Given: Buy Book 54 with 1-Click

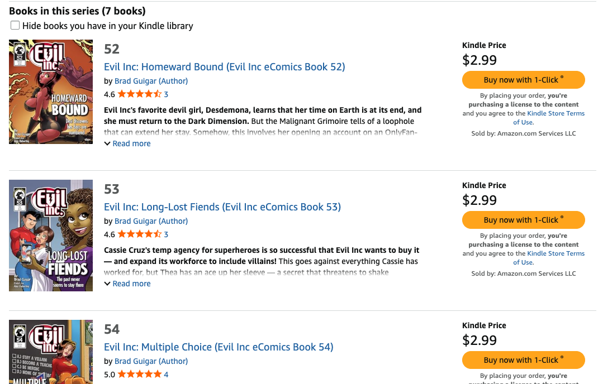Looking at the screenshot, I should [x=523, y=360].
